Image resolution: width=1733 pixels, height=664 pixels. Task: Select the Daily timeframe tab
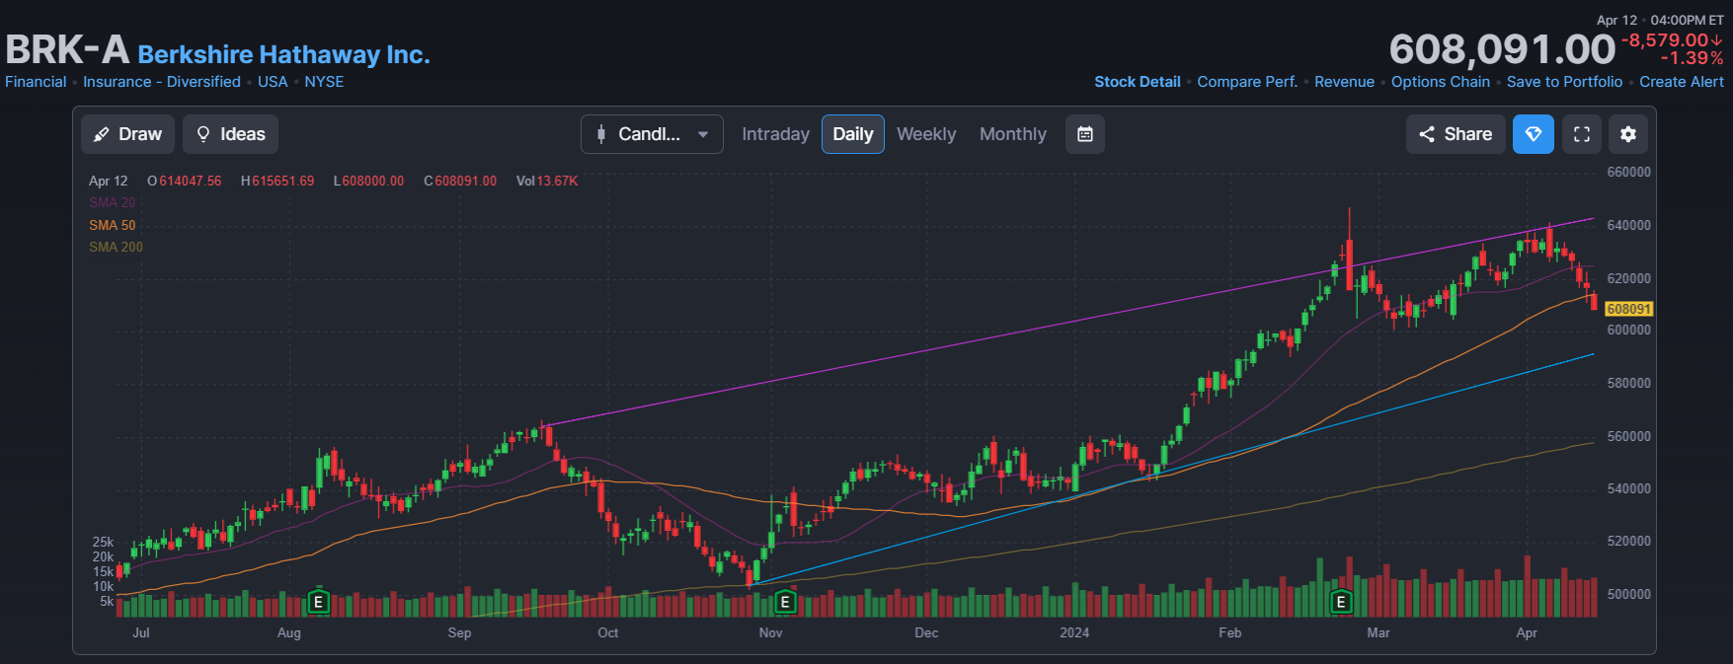click(x=853, y=134)
